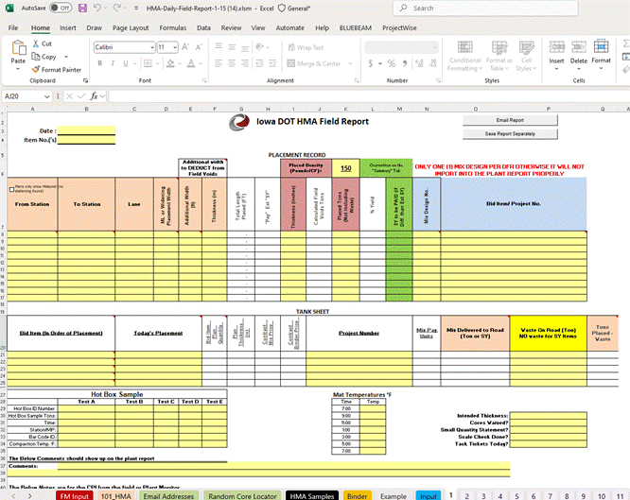
Task: Apply Accounting dollar format
Action: coord(371,63)
